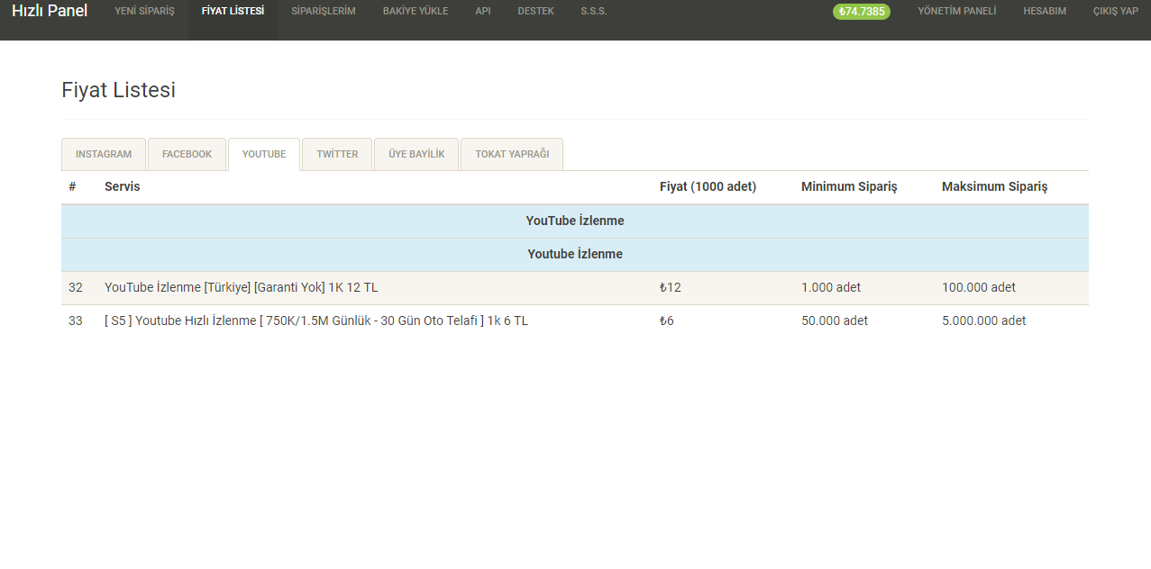Navigate to Bakiye Yükle

pyautogui.click(x=415, y=12)
